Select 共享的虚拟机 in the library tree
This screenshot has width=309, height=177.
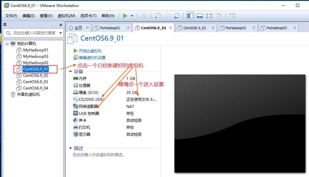click(x=28, y=94)
